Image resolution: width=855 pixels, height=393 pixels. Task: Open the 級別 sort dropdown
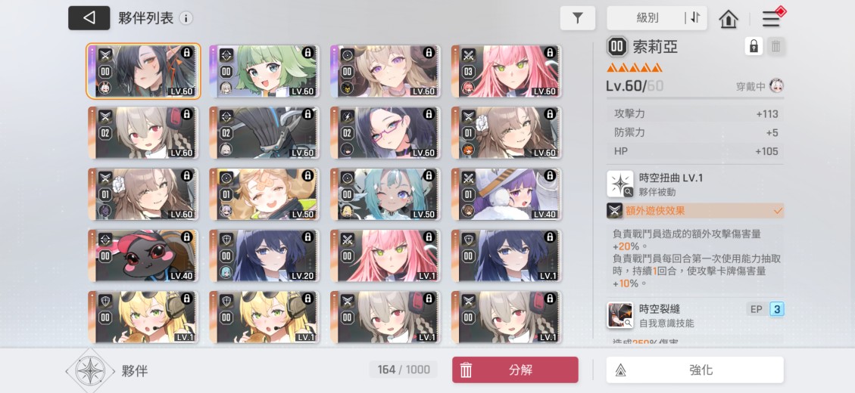point(647,18)
